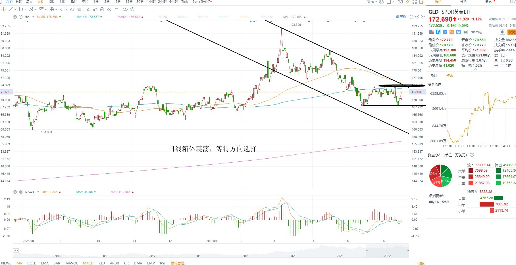Open MA indicator settings gear
This screenshot has width=516, height=265.
pos(15,17)
